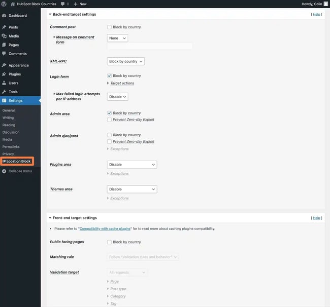Click the home icon beside HubSpot Block Countries
The width and height of the screenshot is (330, 307).
pyautogui.click(x=13, y=4)
